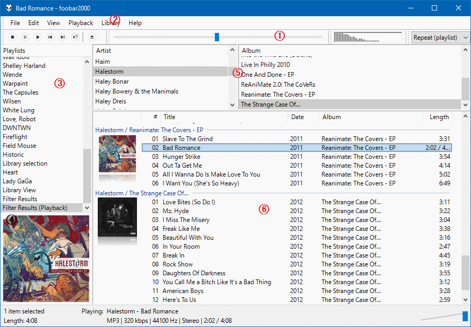Image resolution: width=471 pixels, height=327 pixels.
Task: Select ReAniMate 2.0: The CoVeRs album
Action: (x=350, y=85)
